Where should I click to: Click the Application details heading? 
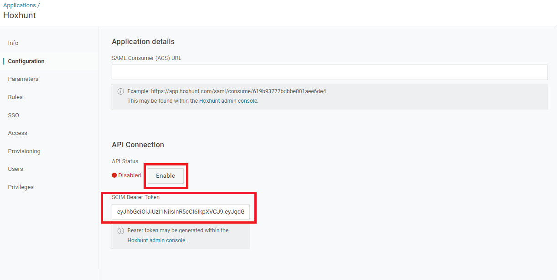click(x=143, y=42)
